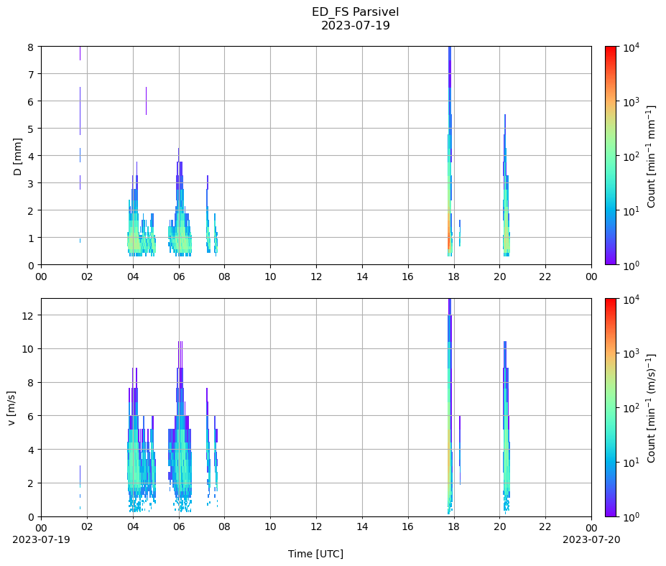Click the '10⁴' tick on the upper colorbar

pyautogui.click(x=630, y=46)
